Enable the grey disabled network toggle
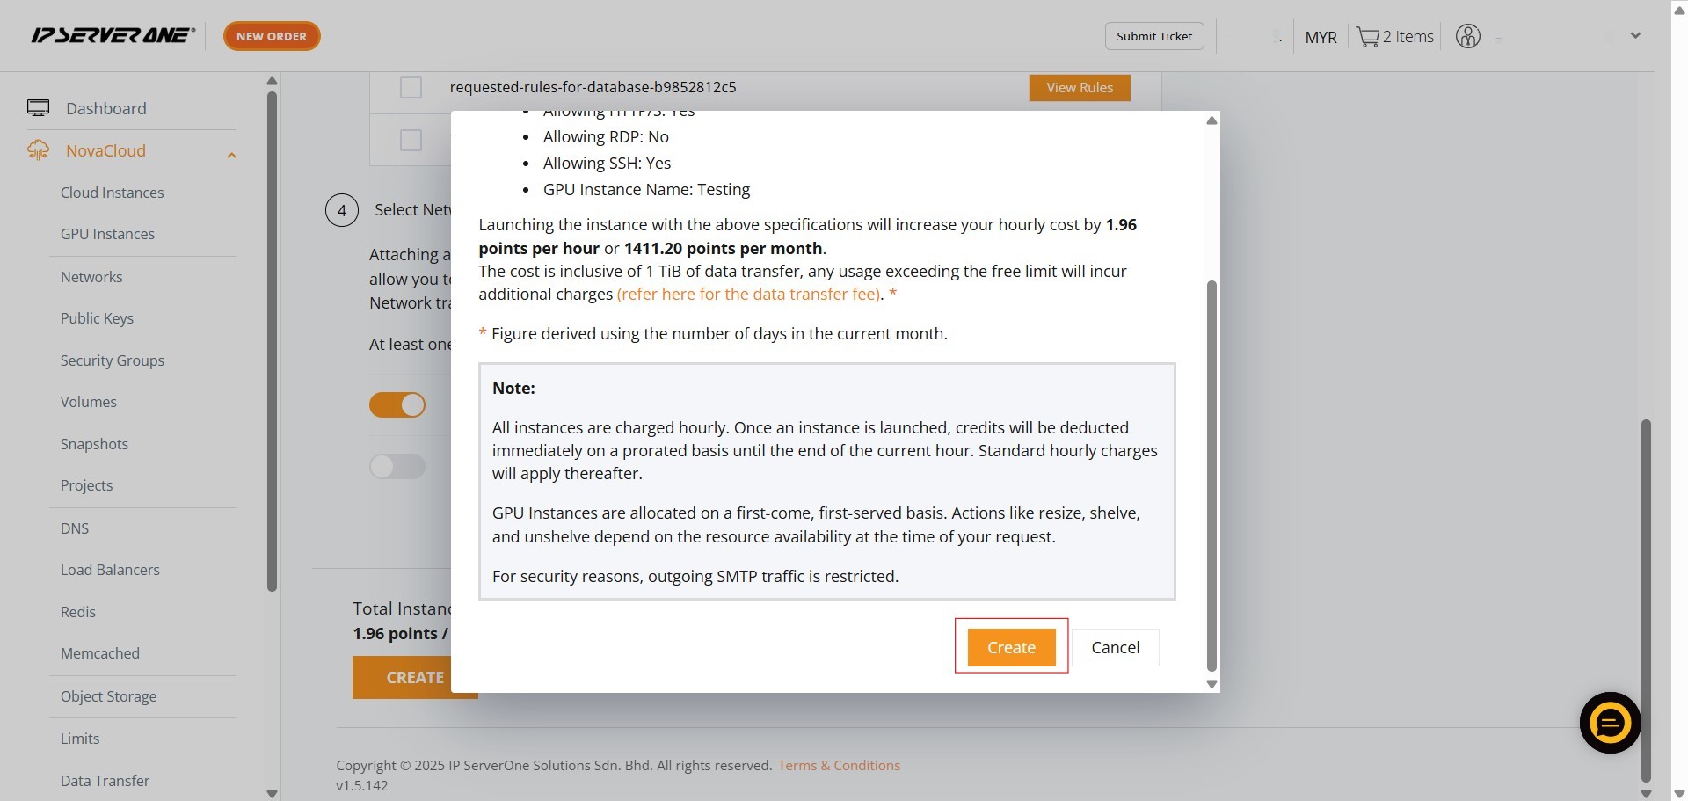The image size is (1688, 801). [397, 466]
